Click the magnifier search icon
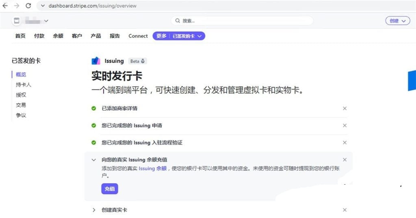416x218 pixels. (x=178, y=21)
